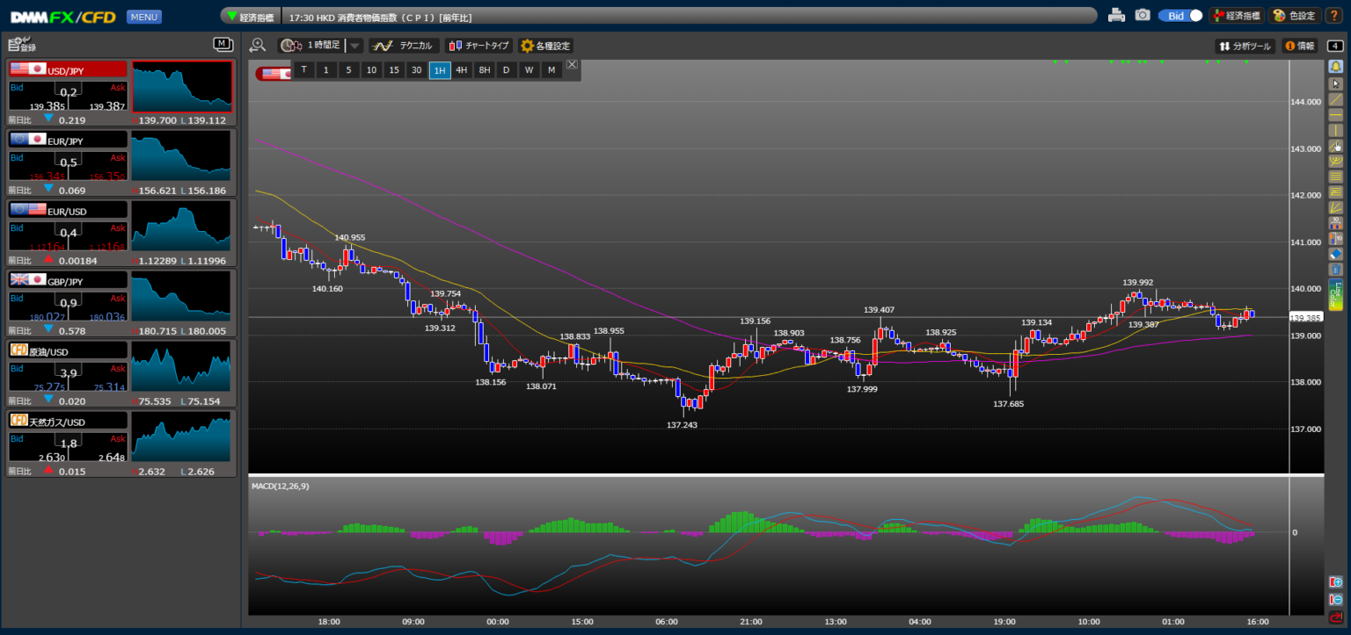This screenshot has height=635, width=1351.
Task: Switch to the 4H timeframe
Action: pos(461,70)
